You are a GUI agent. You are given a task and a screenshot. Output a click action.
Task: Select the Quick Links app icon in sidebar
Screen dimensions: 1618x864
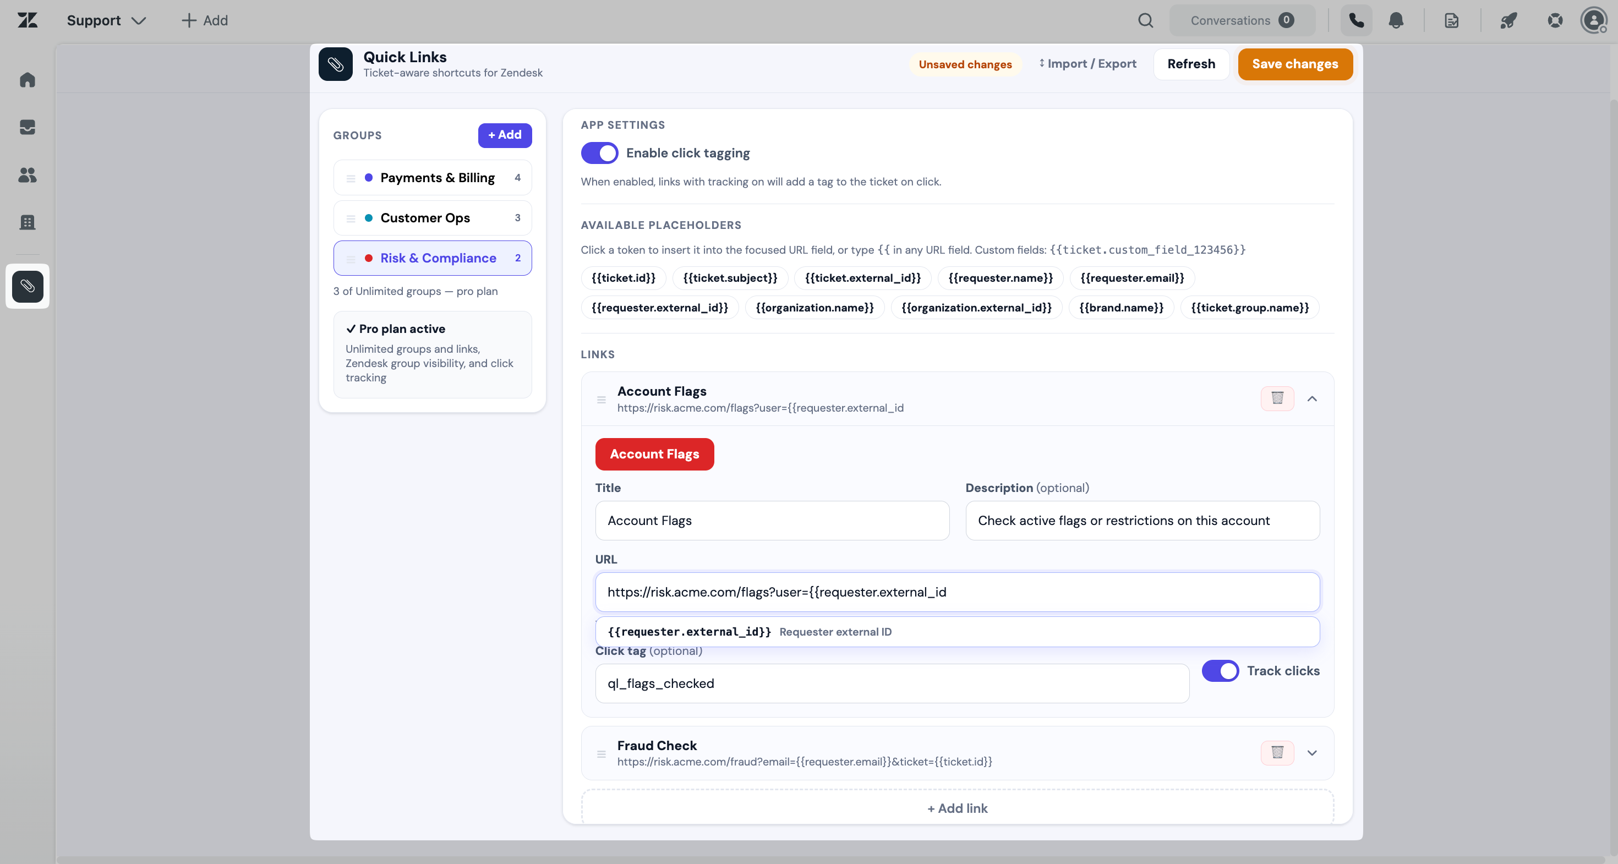click(28, 286)
